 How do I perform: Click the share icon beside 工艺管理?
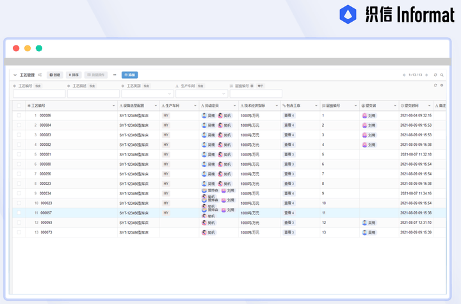pos(40,75)
